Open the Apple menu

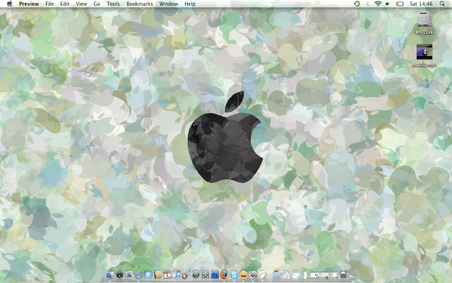[x=9, y=4]
